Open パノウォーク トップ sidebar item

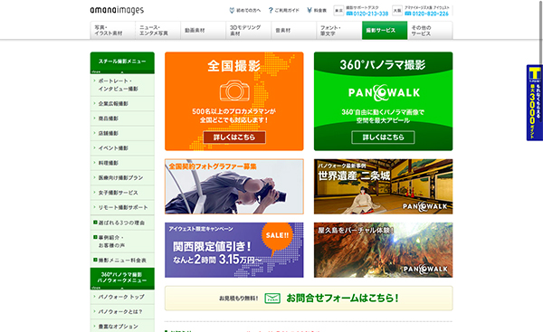(122, 297)
